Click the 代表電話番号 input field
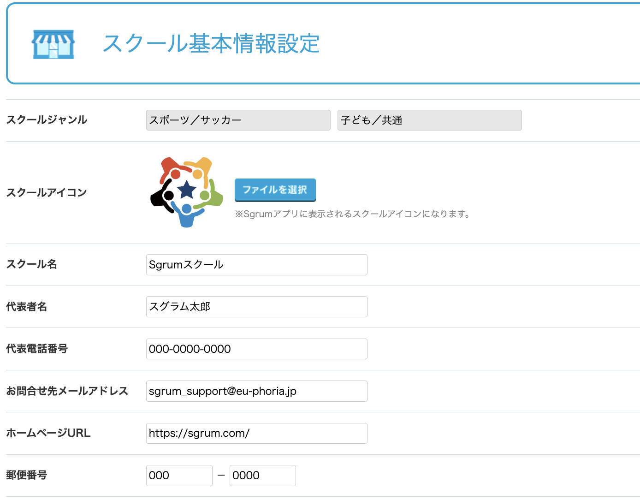Screen dimensions: 640x500 (257, 349)
